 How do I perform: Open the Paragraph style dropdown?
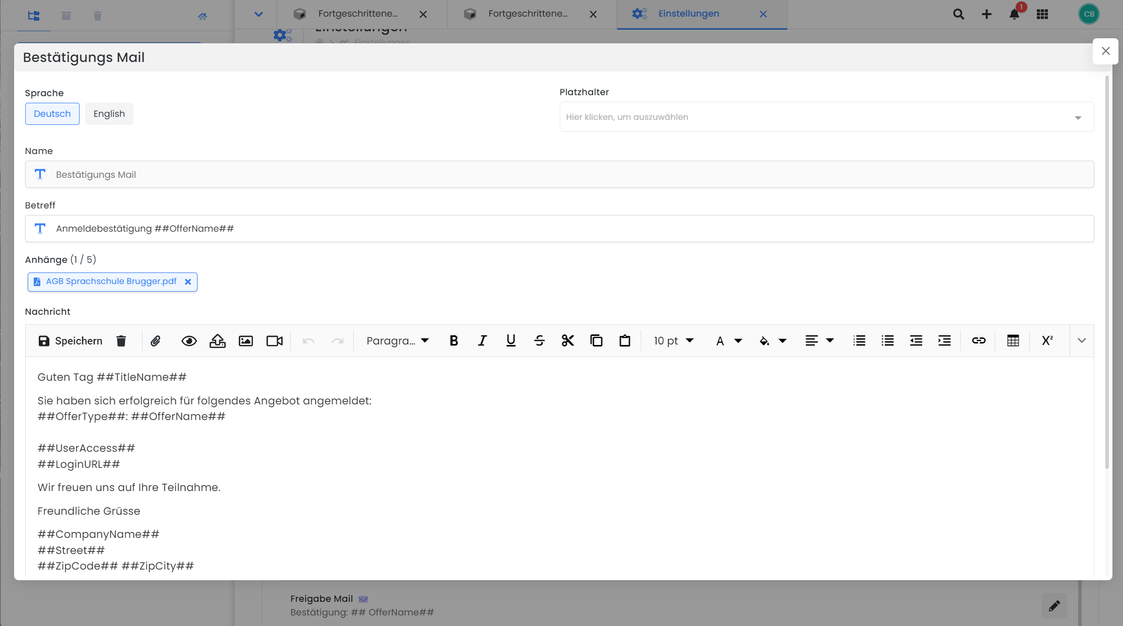pyautogui.click(x=398, y=341)
